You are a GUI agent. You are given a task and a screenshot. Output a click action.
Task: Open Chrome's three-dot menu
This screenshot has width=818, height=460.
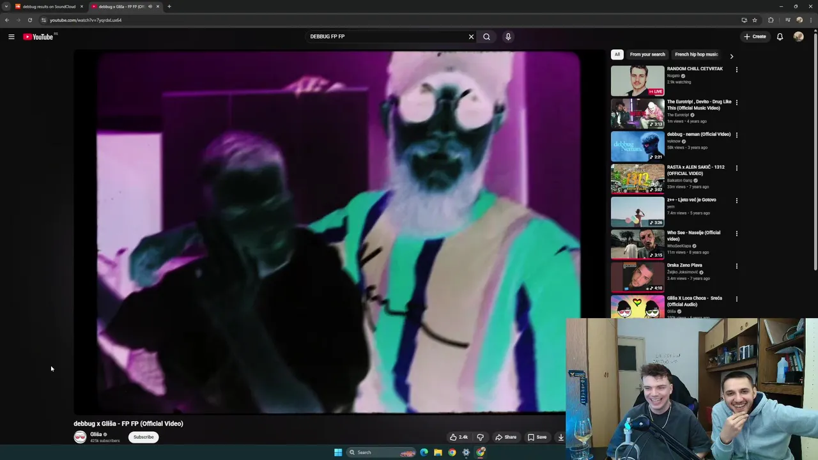(810, 20)
